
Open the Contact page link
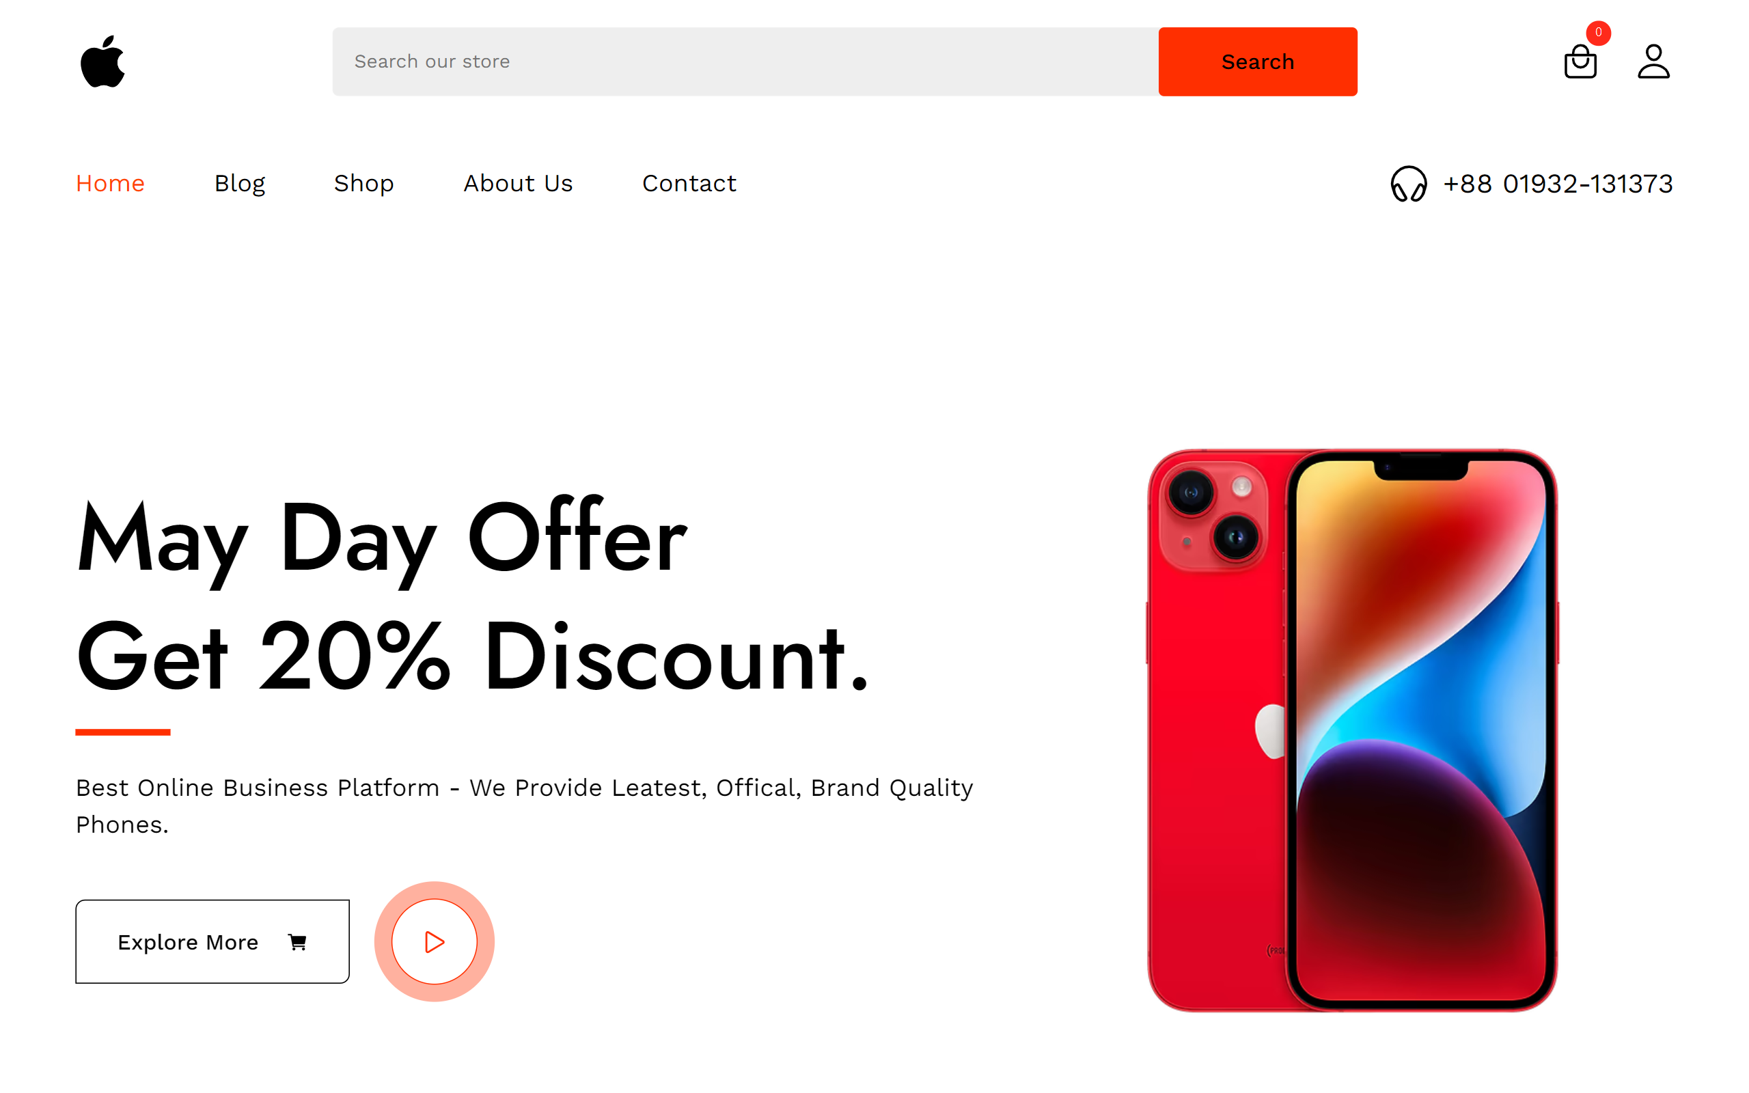tap(689, 184)
